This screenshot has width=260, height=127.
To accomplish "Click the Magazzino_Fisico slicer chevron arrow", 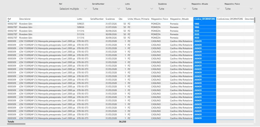I will point(251,9).
